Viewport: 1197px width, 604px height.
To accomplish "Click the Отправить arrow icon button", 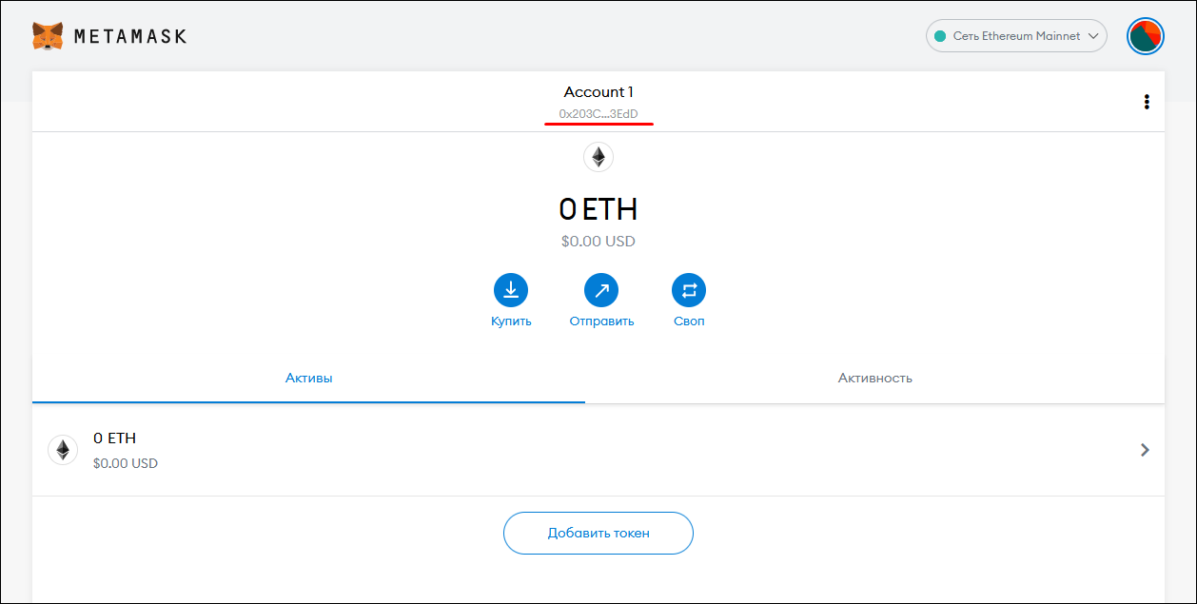I will [x=601, y=289].
